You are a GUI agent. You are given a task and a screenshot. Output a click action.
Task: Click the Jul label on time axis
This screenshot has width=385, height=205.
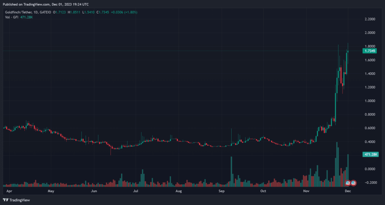coord(136,190)
